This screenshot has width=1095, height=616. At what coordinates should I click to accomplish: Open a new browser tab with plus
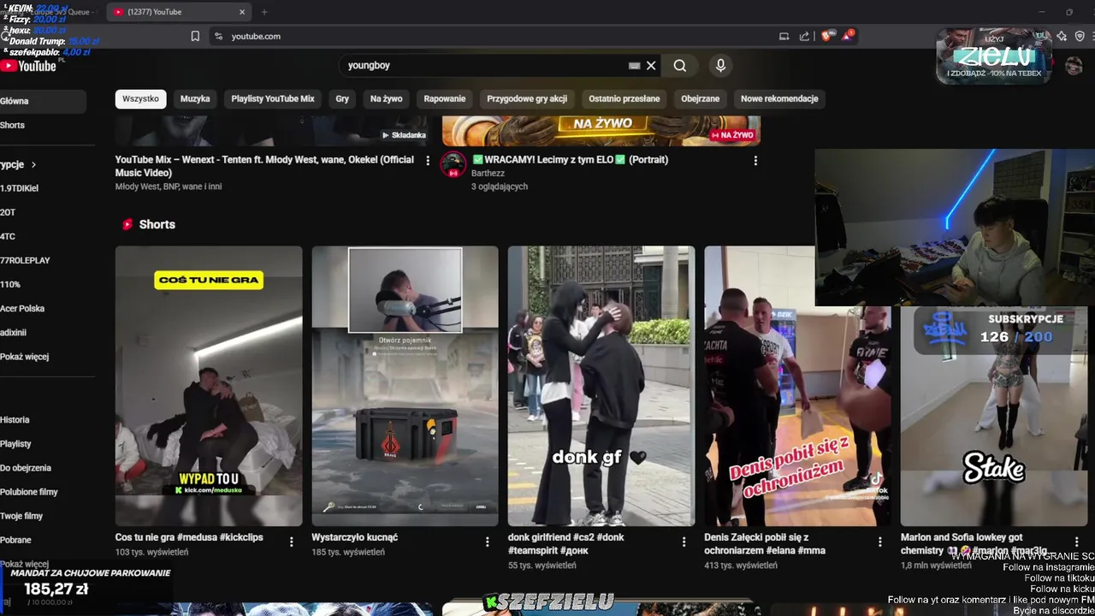(x=264, y=12)
